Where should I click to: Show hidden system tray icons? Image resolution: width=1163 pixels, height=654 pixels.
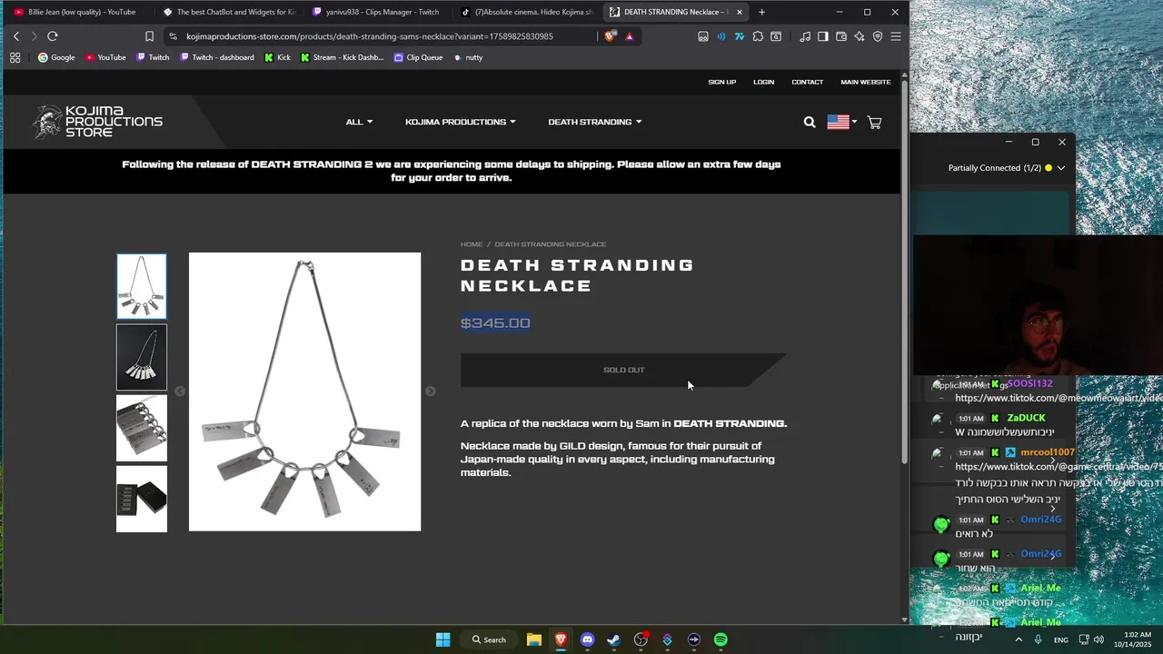click(x=1018, y=639)
